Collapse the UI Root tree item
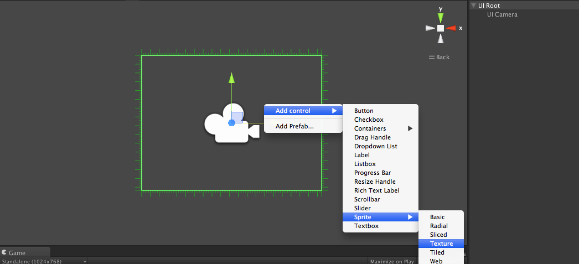The height and width of the screenshot is (264, 579). pyautogui.click(x=473, y=6)
